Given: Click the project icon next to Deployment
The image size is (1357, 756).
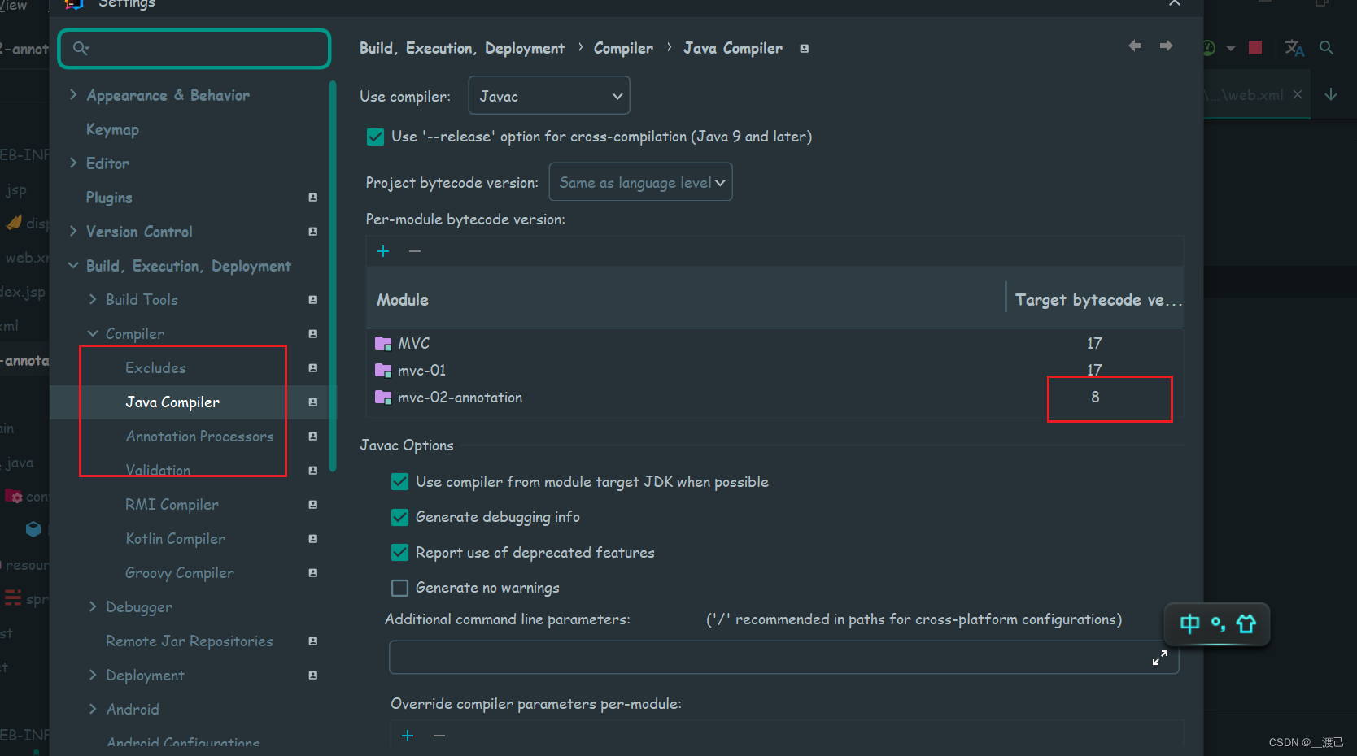Looking at the screenshot, I should click(x=313, y=676).
